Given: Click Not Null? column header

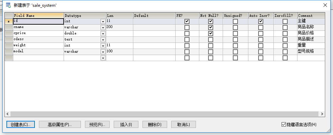Looking at the screenshot, I should click(211, 16).
